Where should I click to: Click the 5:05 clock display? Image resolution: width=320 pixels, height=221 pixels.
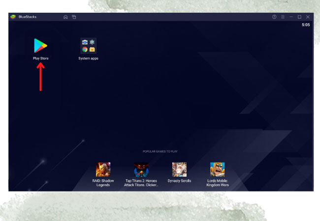306,25
